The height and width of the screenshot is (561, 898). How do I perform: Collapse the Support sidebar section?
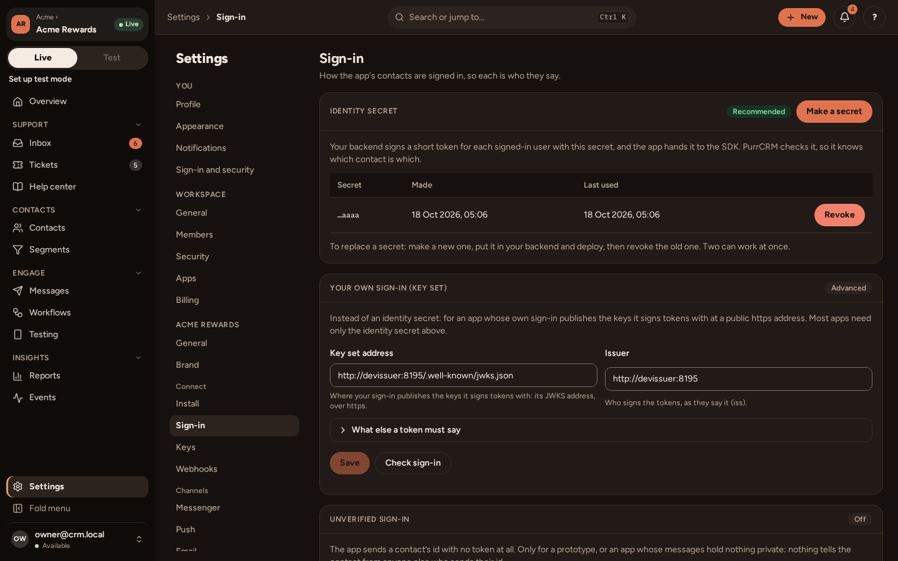[x=138, y=125]
